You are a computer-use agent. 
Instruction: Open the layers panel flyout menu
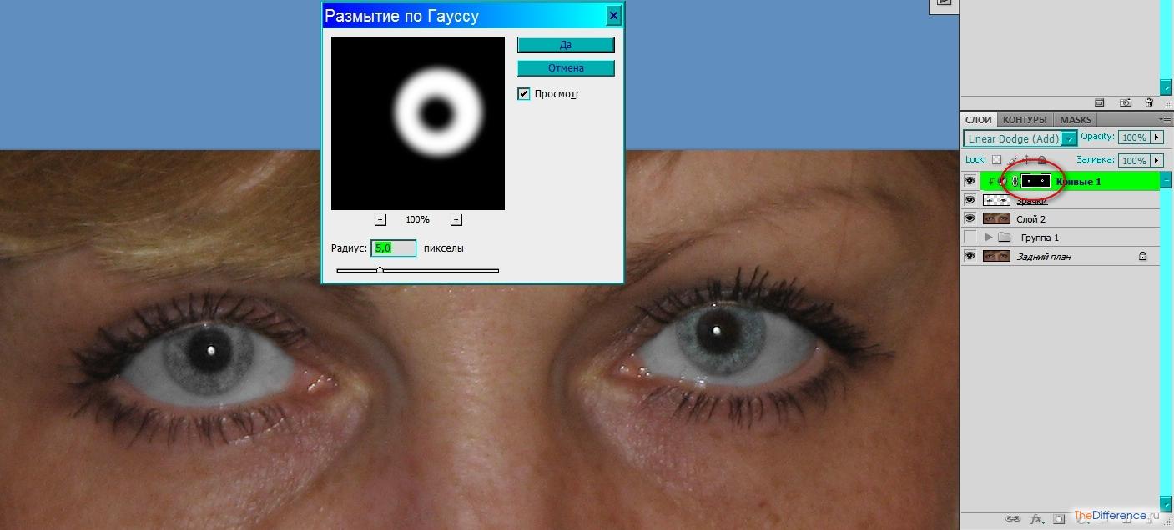coord(1166,120)
